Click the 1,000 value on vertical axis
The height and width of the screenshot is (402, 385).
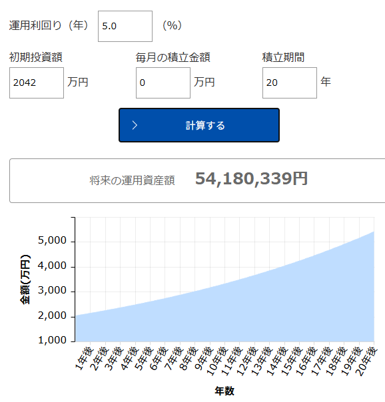(53, 340)
